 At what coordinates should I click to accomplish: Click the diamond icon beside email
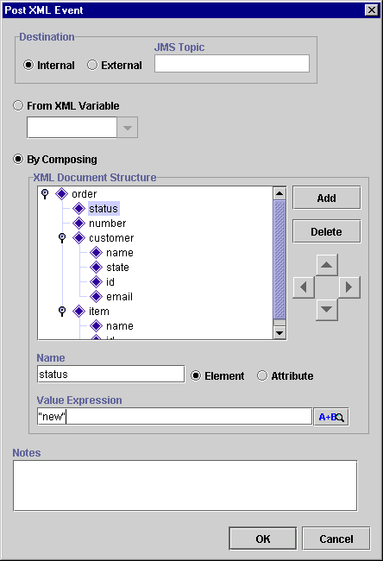pyautogui.click(x=96, y=297)
